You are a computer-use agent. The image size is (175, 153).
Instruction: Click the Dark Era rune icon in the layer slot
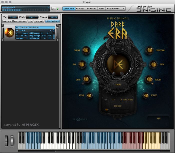(9, 33)
